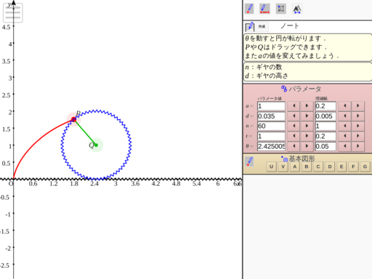Open the hamburger menu at top left
The image size is (372, 279).
click(13, 13)
